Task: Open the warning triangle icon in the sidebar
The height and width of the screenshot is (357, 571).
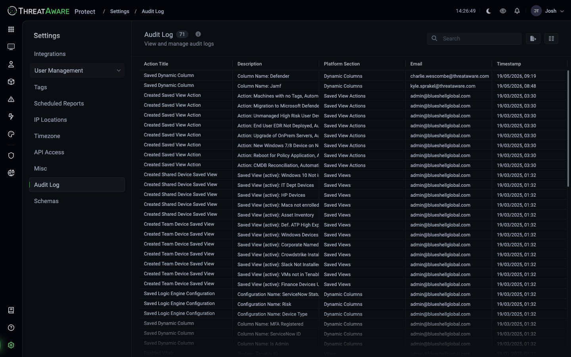Action: (x=11, y=99)
